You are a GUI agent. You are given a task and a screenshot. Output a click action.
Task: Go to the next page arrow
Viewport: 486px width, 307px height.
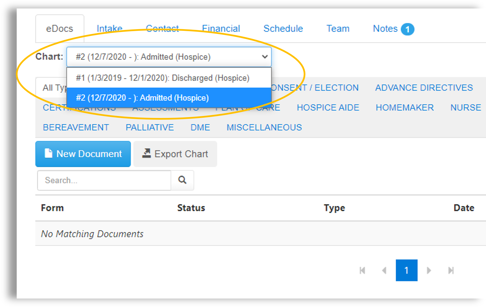[429, 270]
